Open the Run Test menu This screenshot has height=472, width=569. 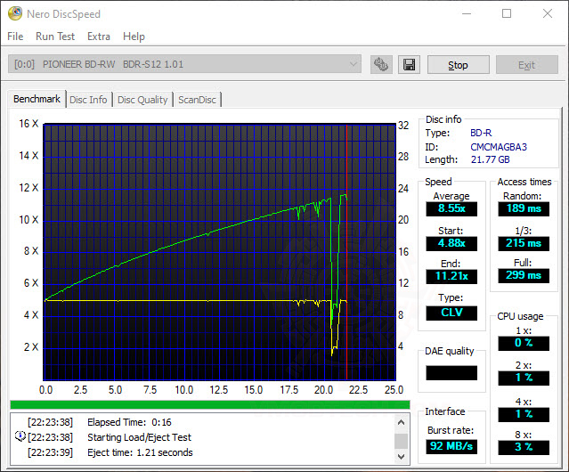point(55,37)
